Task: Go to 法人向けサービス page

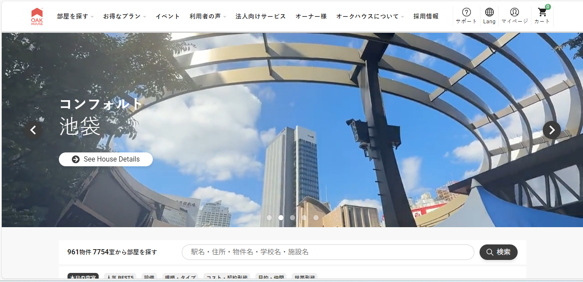Action: pyautogui.click(x=261, y=16)
